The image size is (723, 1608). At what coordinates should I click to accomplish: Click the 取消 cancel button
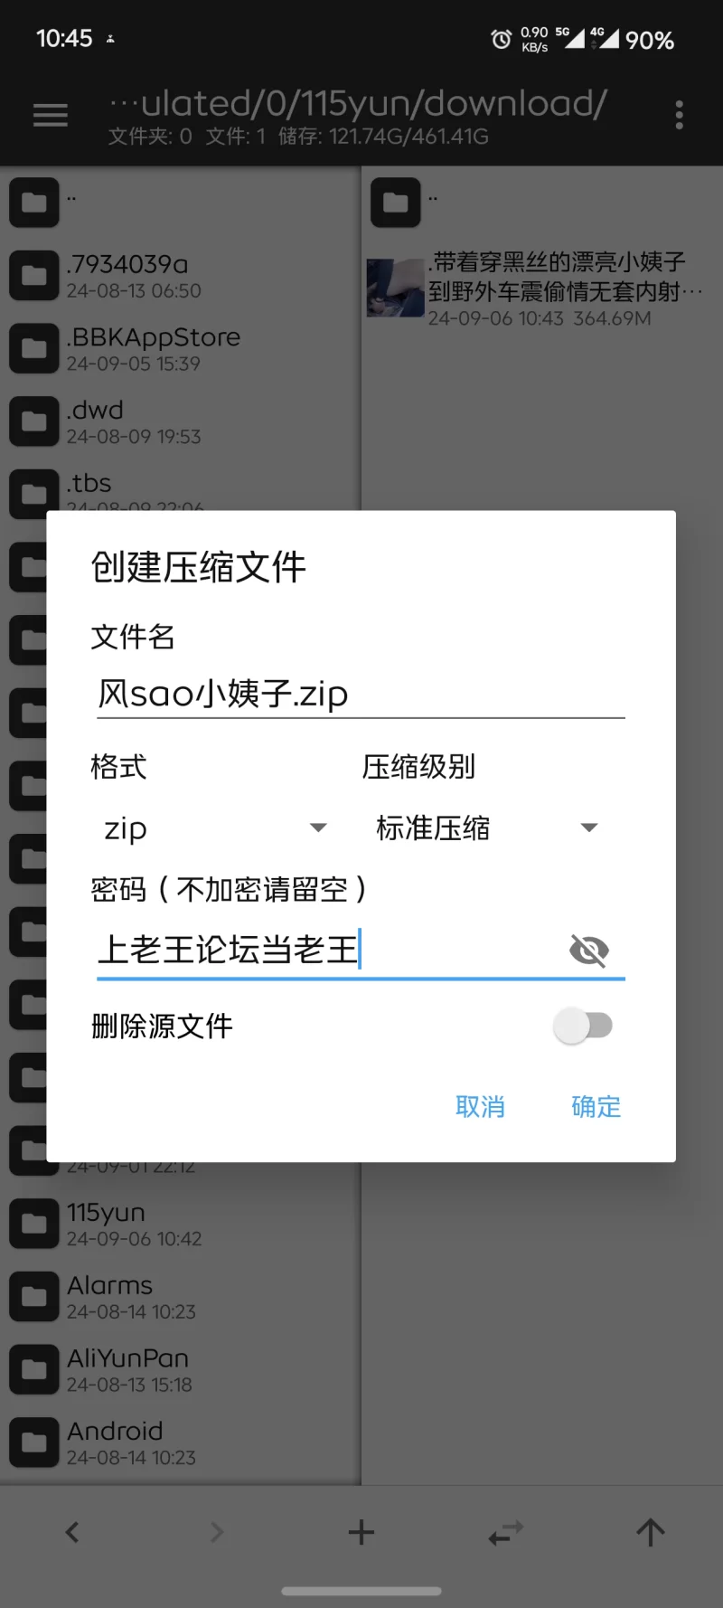tap(480, 1106)
